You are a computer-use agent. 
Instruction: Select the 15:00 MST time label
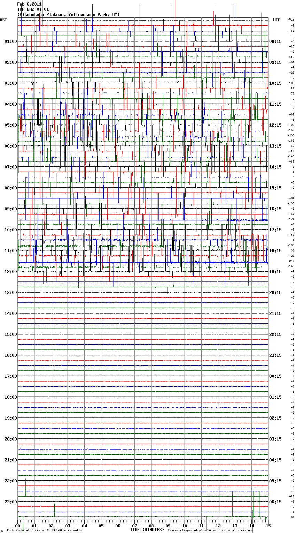11,334
